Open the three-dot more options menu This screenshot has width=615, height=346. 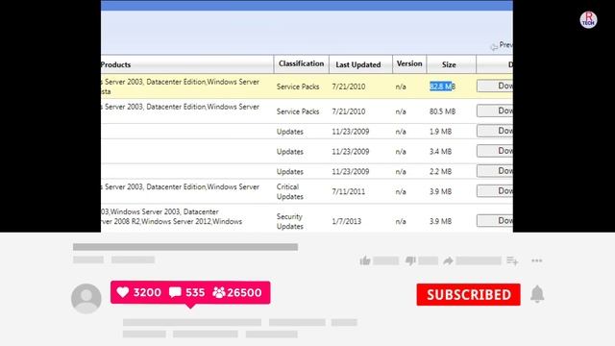click(x=536, y=260)
